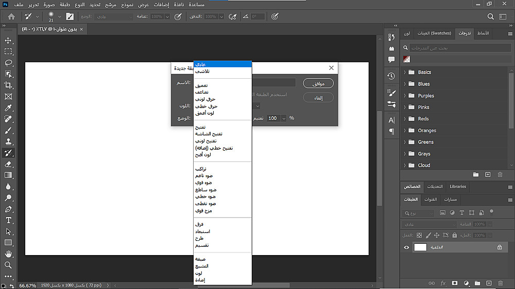Screen dimensions: 515x289
Task: Hide the الخلفية layer with eye icon
Action: click(x=406, y=247)
